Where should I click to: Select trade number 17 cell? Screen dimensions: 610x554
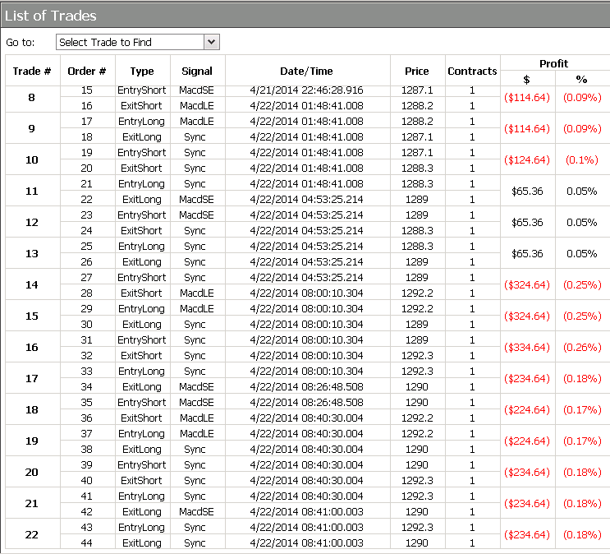tap(32, 379)
